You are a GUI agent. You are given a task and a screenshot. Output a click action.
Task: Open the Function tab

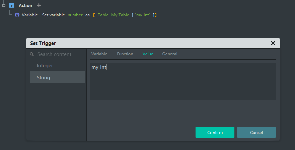125,54
